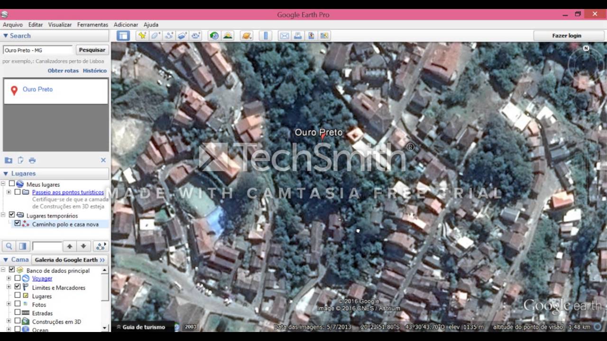Expand the Fotos layer node
607x341 pixels.
point(9,304)
